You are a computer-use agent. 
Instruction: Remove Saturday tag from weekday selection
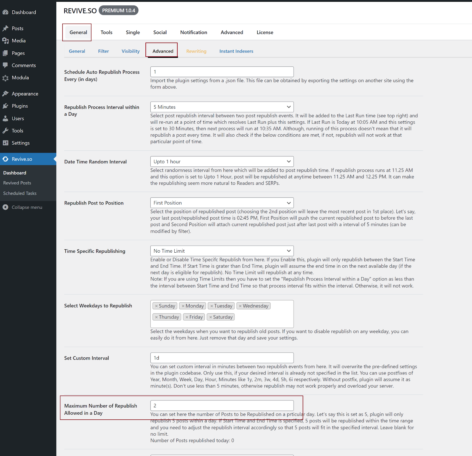tap(211, 317)
